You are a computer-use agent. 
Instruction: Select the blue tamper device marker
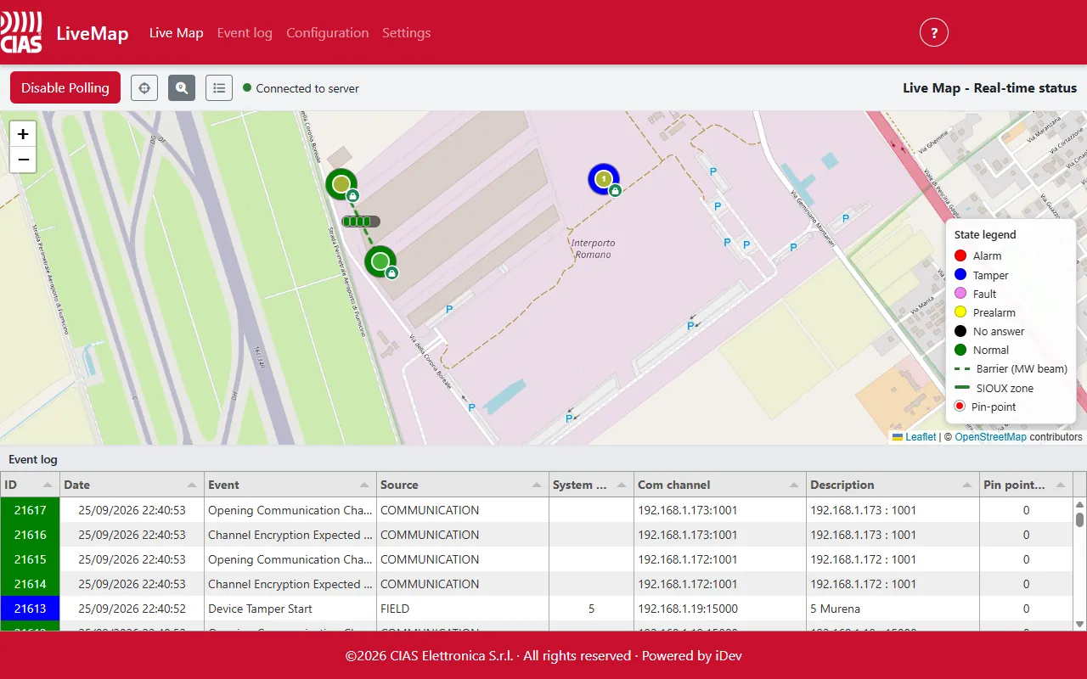tap(603, 178)
